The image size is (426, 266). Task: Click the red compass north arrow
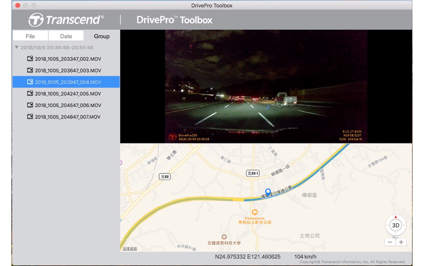pos(396,217)
